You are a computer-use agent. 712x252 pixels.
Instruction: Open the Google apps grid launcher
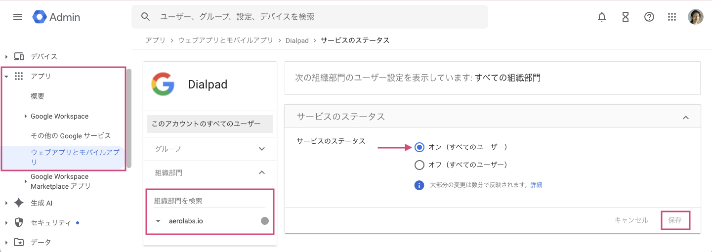pos(672,17)
